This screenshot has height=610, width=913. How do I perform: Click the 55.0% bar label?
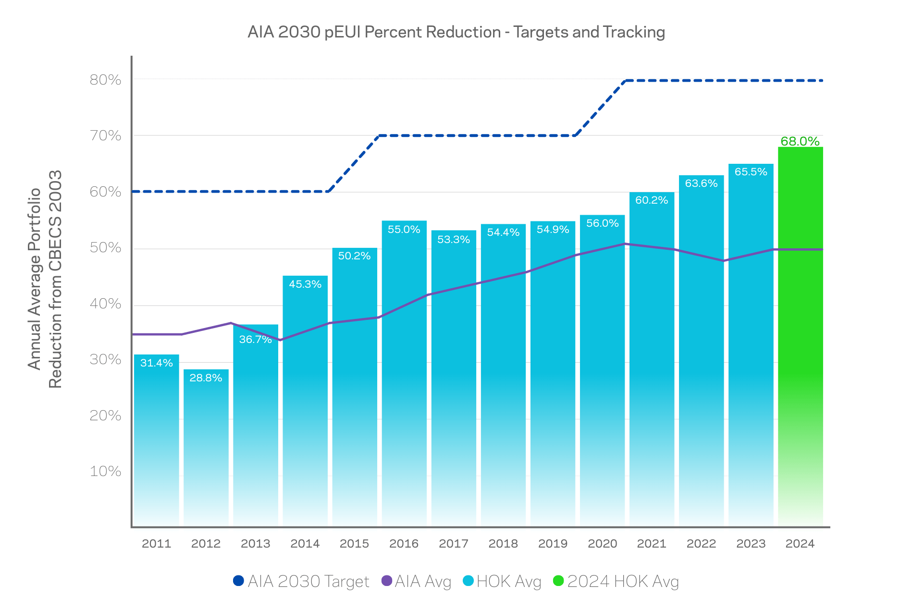(404, 230)
